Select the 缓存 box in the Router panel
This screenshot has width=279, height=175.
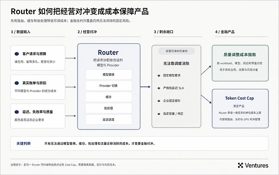[109, 97]
